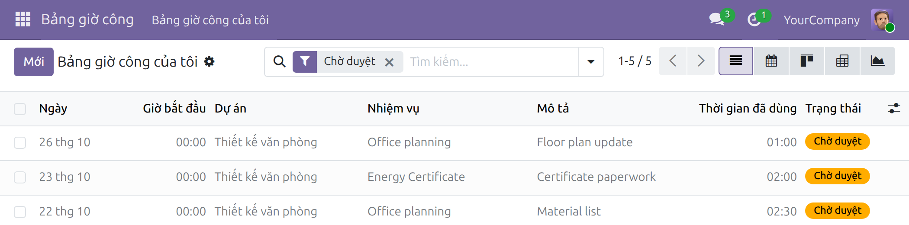The width and height of the screenshot is (909, 225).
Task: Sort by the Ngày column header
Action: [x=53, y=108]
